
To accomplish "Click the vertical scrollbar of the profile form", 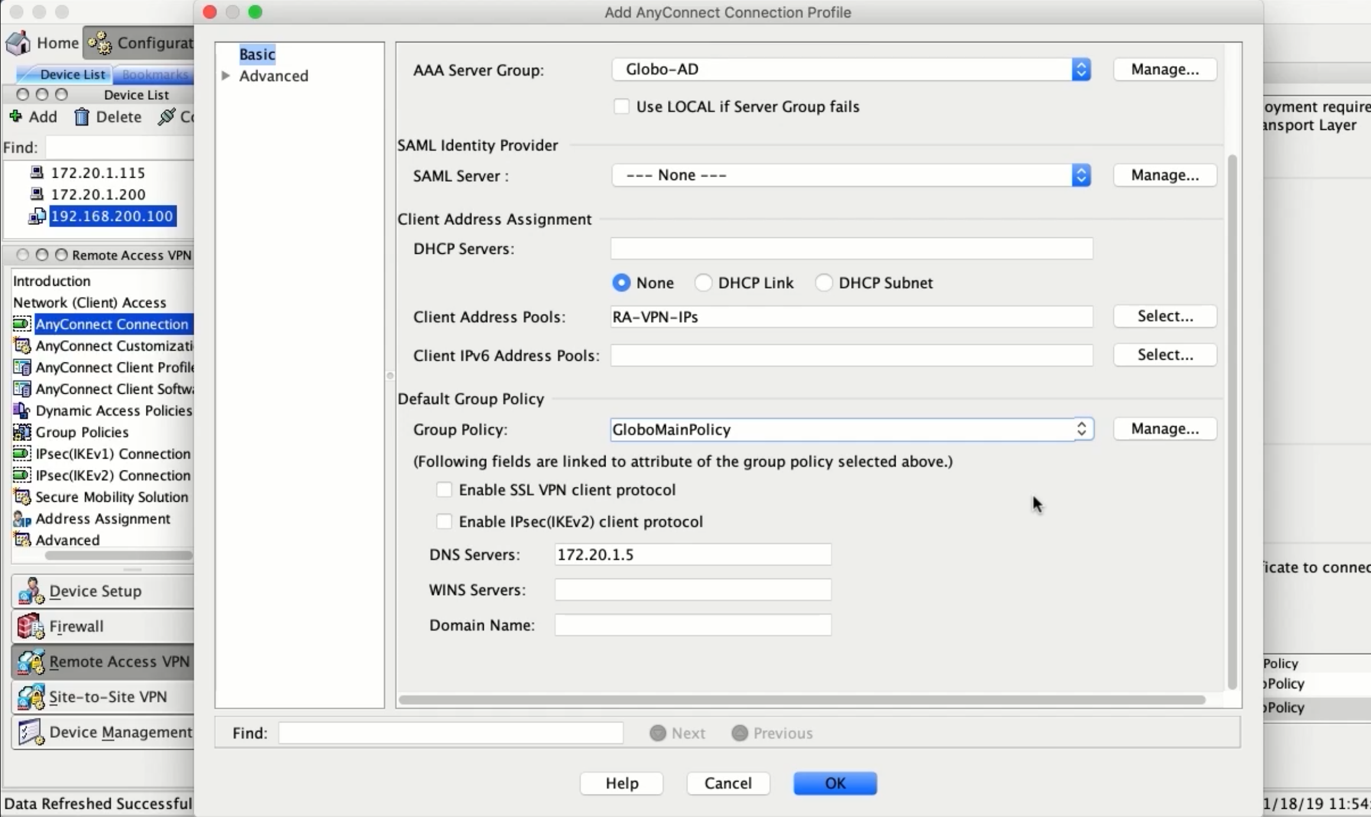I will (x=1232, y=422).
